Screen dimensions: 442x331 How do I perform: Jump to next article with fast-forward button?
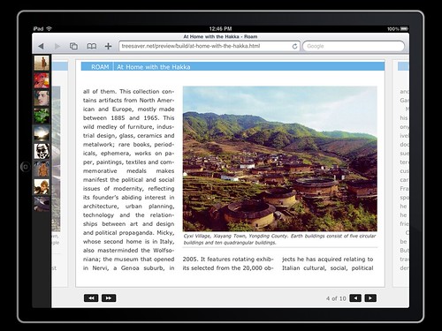coord(109,298)
